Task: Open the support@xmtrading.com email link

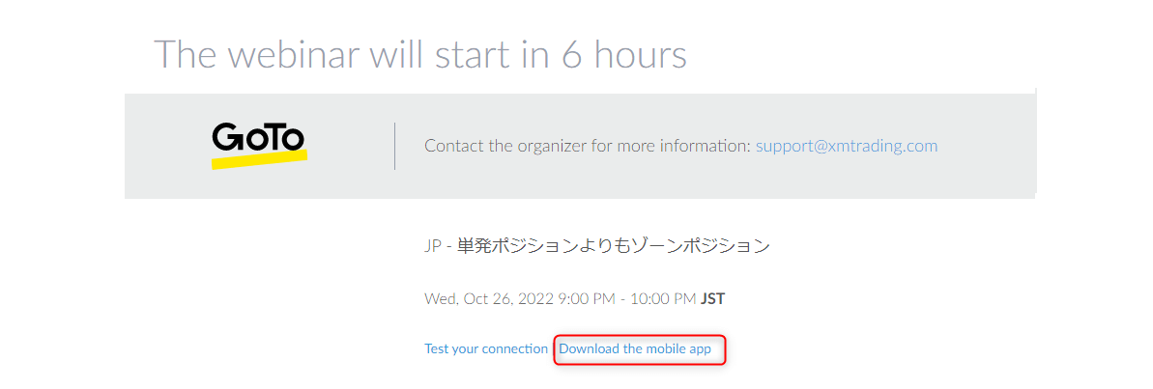Action: click(x=847, y=146)
